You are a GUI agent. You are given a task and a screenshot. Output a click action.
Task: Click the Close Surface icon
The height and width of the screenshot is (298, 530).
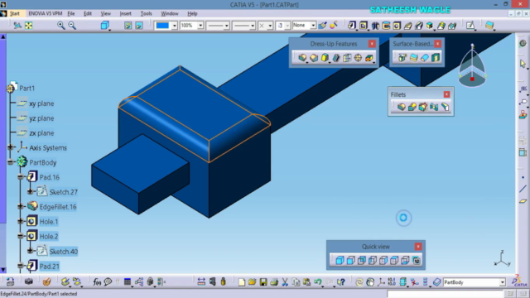coord(425,58)
